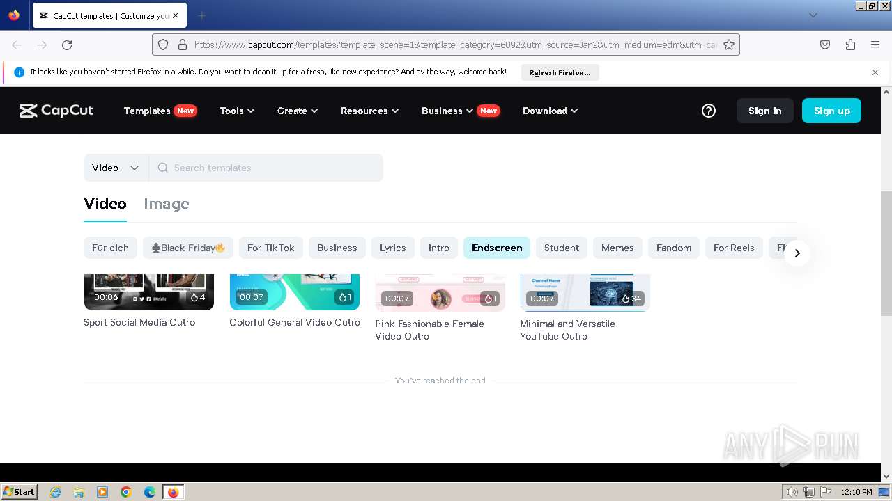Click the Sport Social Media Outro title

(x=139, y=322)
